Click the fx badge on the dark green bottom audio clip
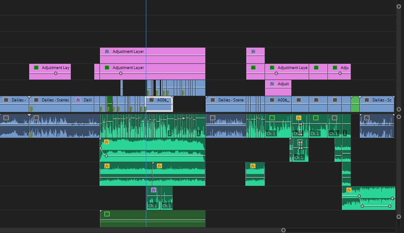404x233 pixels. coord(107,214)
